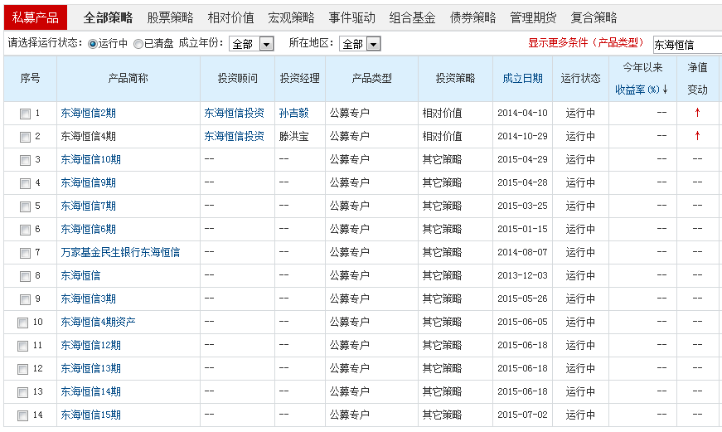Screen dimensions: 722x432
Task: Sort by 收益率 descending arrow
Action: click(x=665, y=90)
